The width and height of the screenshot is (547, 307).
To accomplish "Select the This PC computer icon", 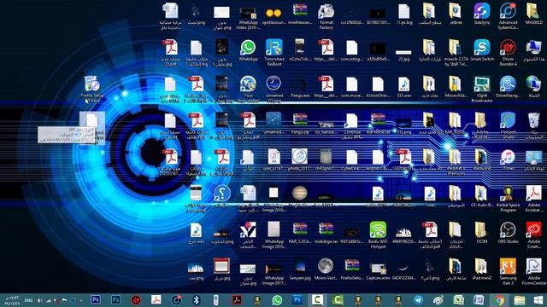I will tap(533, 51).
